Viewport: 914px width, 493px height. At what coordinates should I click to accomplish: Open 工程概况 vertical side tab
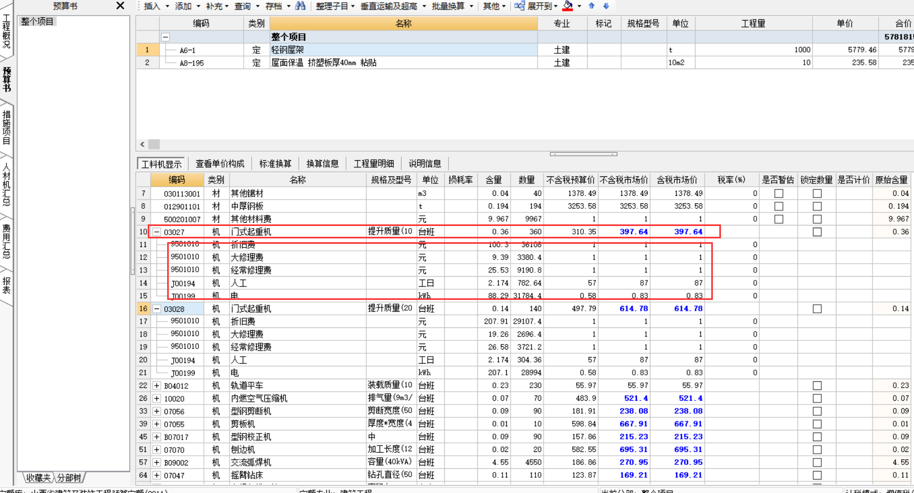6,31
